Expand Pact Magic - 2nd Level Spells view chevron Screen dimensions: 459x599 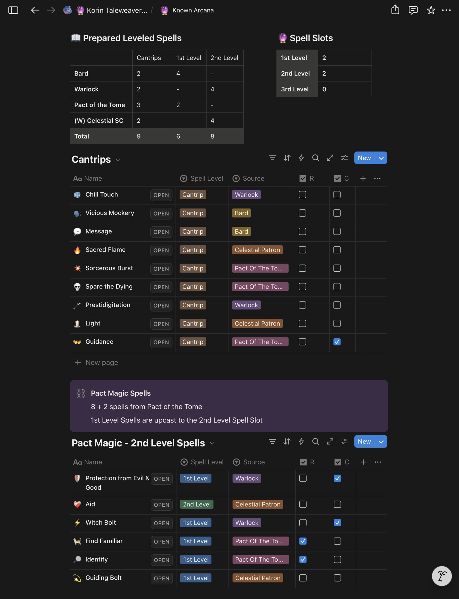(212, 443)
